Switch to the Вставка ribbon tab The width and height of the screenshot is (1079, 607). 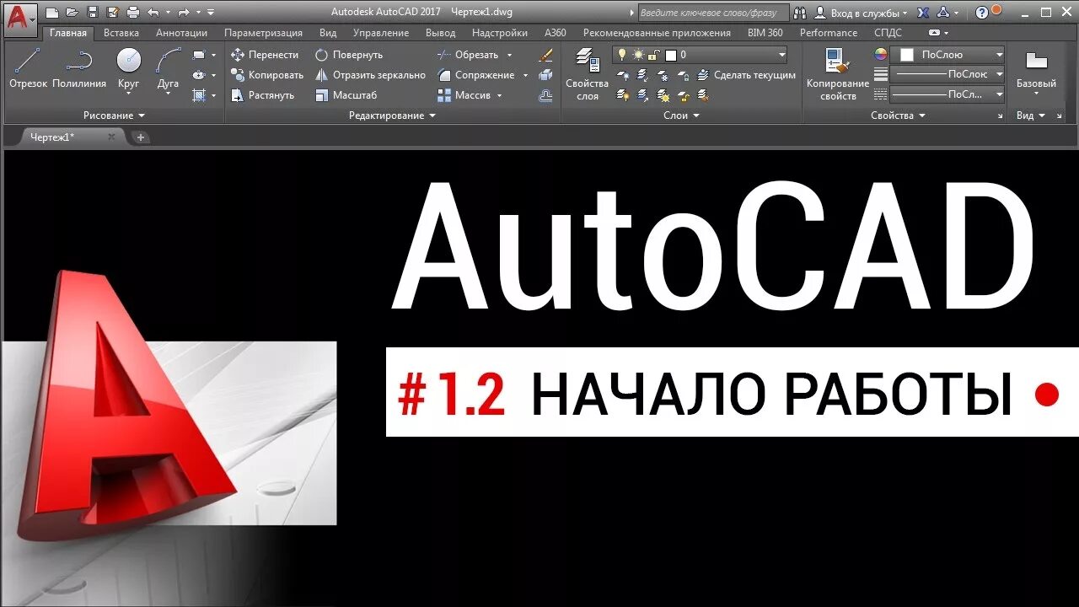(121, 33)
